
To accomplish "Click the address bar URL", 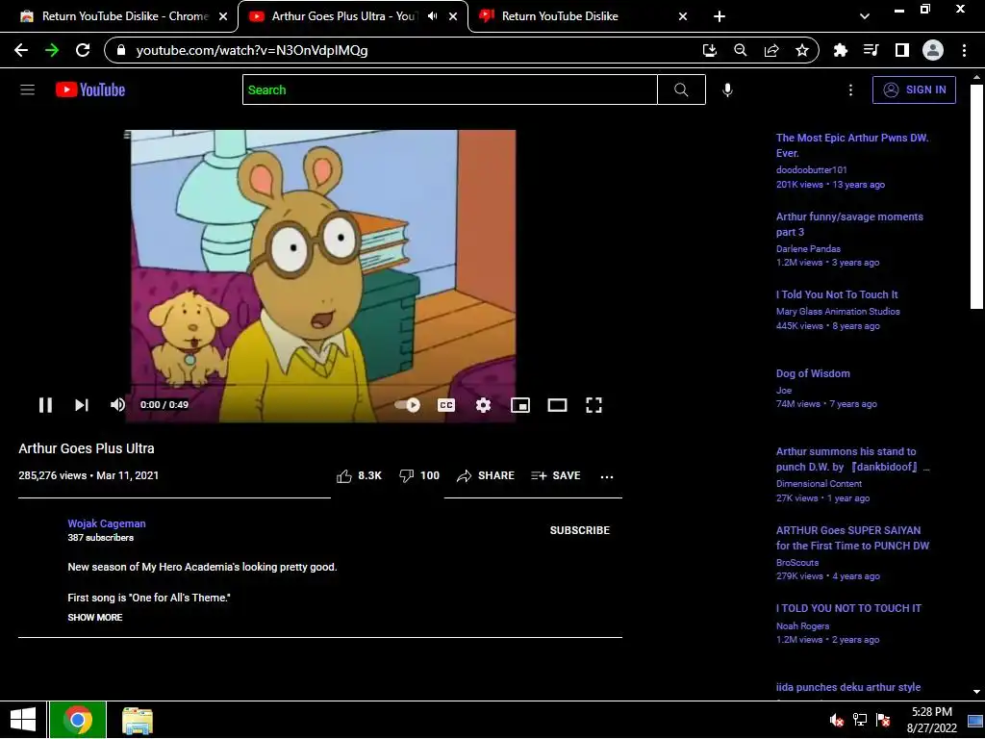I will point(252,50).
